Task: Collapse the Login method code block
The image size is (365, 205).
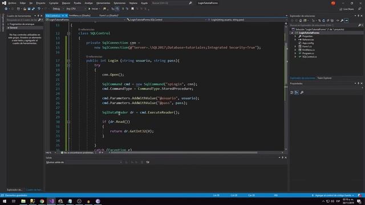Action: point(68,61)
